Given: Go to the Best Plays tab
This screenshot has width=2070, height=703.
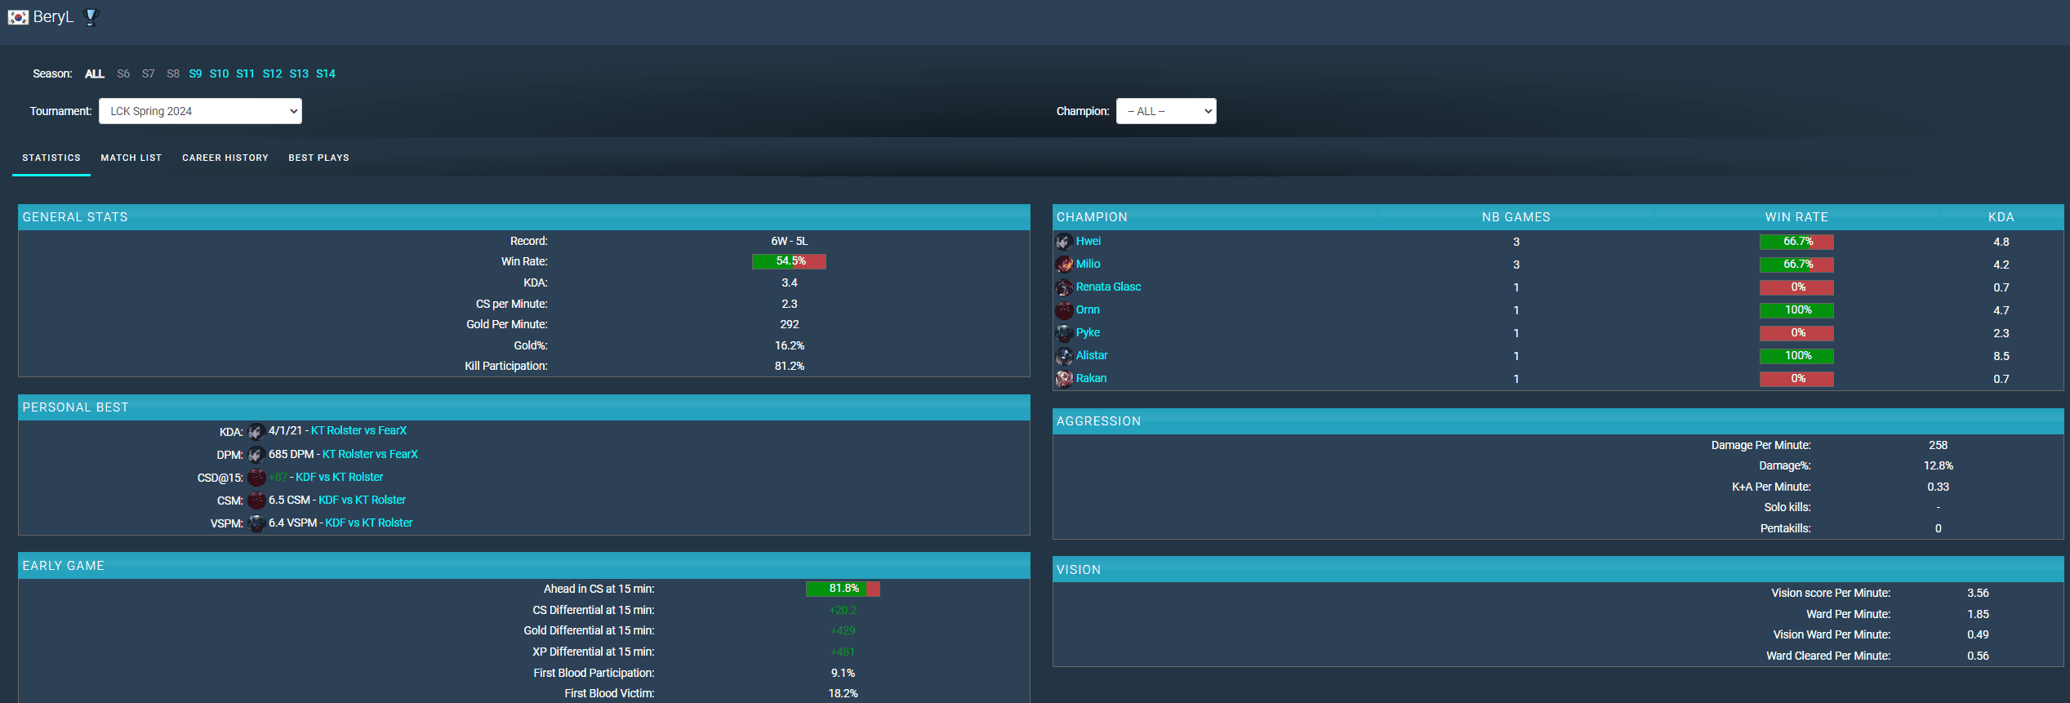Looking at the screenshot, I should point(318,158).
